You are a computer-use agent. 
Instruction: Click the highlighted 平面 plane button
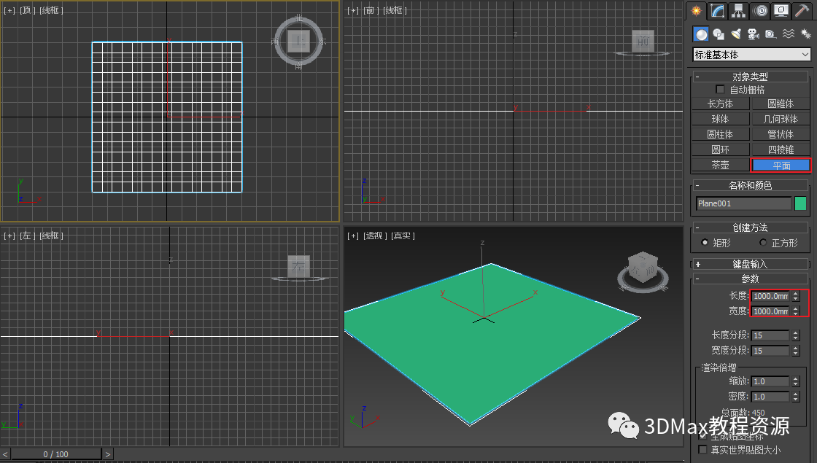click(781, 165)
